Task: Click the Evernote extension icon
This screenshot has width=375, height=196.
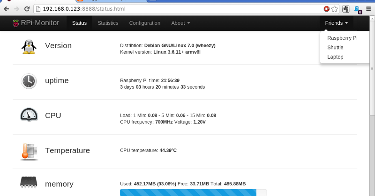Action: 345,9
